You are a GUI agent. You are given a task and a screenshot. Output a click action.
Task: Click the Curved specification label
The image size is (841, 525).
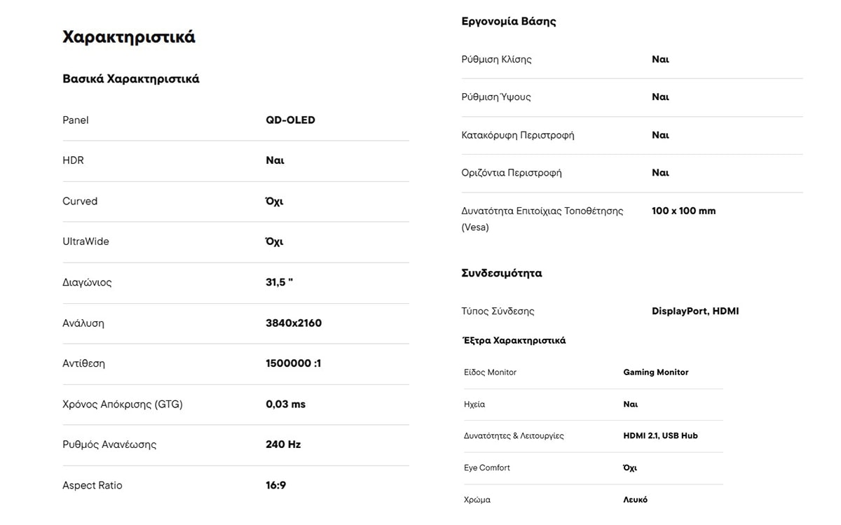[x=80, y=202]
